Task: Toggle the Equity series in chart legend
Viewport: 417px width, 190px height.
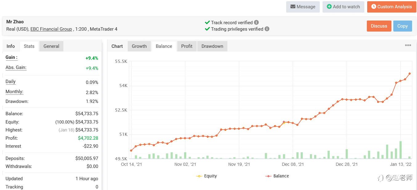Action: coord(207,176)
